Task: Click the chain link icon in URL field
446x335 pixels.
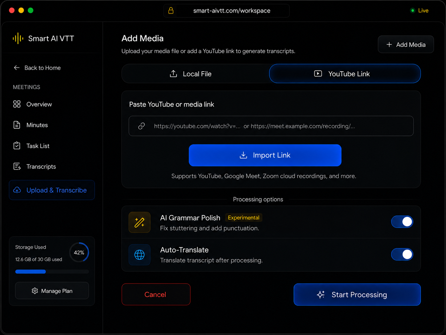Action: [x=141, y=126]
